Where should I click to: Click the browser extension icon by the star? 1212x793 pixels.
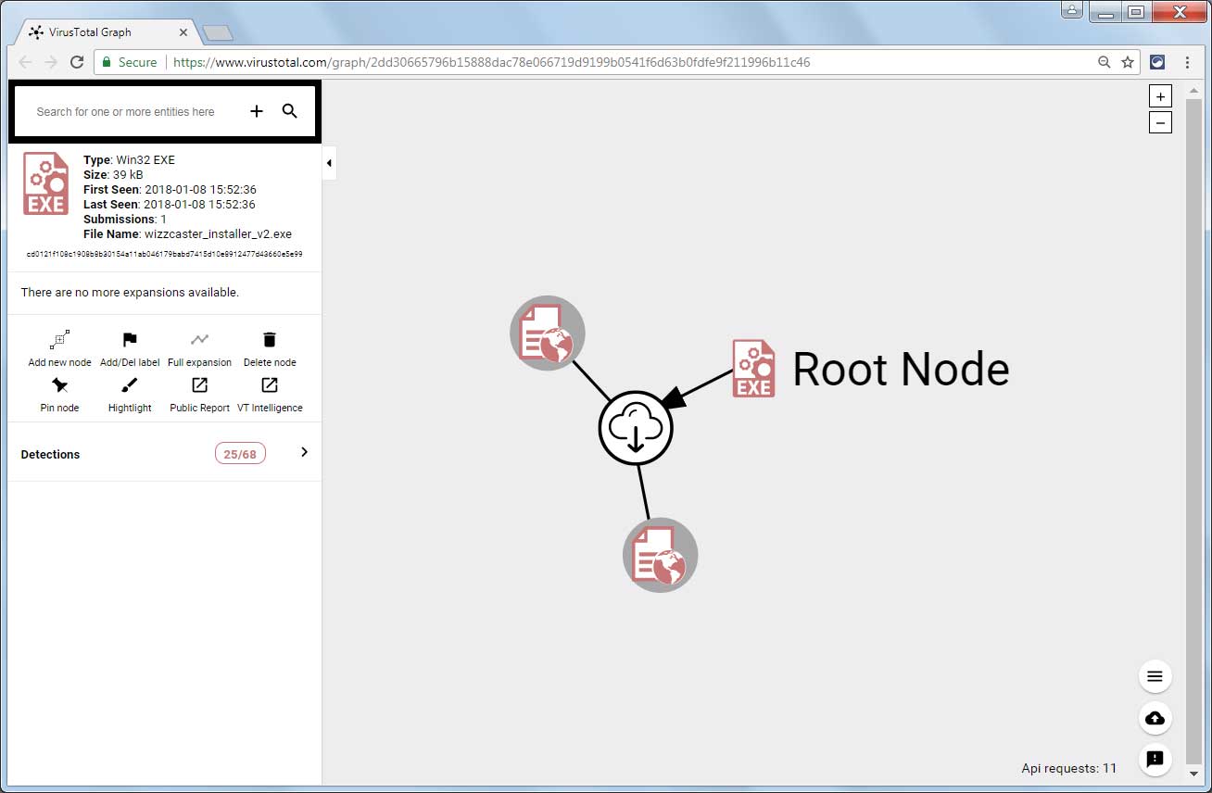(1157, 62)
